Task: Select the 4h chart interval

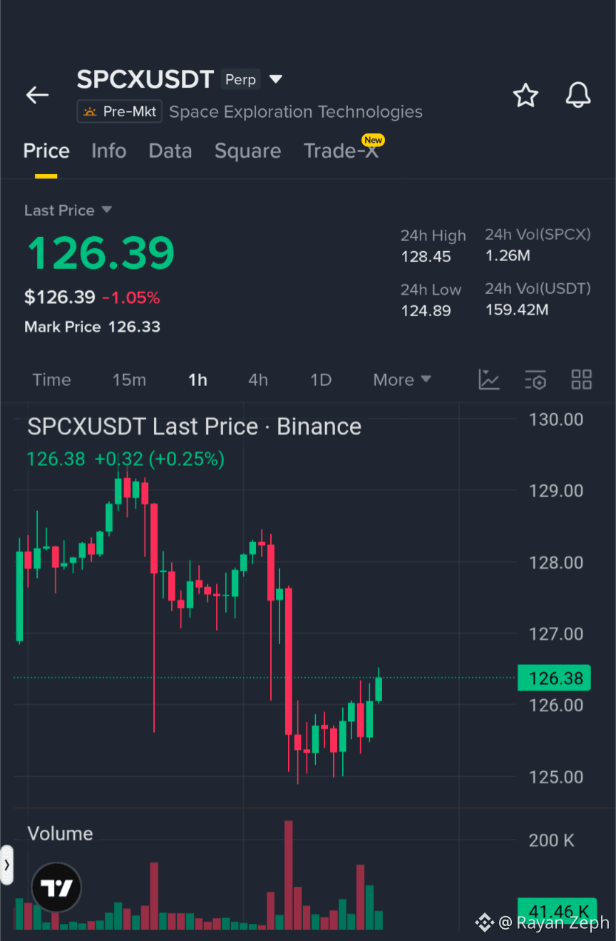Action: [x=258, y=380]
